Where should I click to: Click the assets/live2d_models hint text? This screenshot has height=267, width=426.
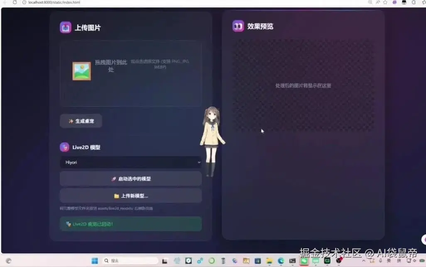106,209
